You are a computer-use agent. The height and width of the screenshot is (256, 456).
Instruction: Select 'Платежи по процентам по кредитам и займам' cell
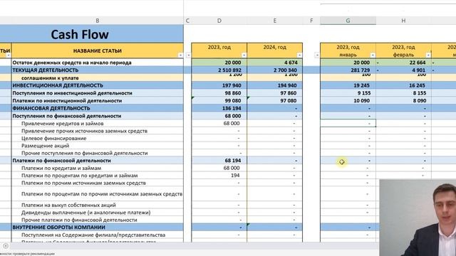coord(98,176)
